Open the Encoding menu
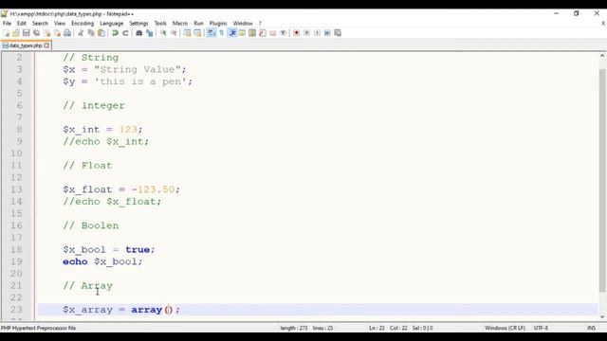The width and height of the screenshot is (607, 341). pyautogui.click(x=83, y=23)
